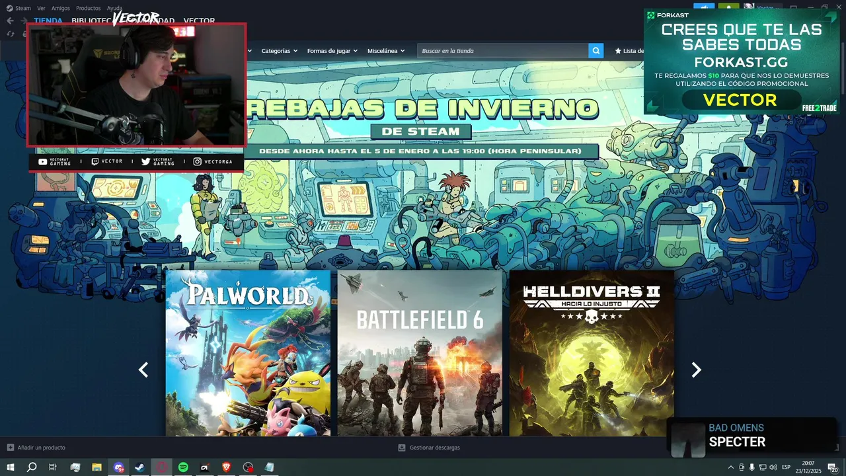This screenshot has width=846, height=476.
Task: Click the printer-like taskbar app icon
Action: [x=75, y=467]
